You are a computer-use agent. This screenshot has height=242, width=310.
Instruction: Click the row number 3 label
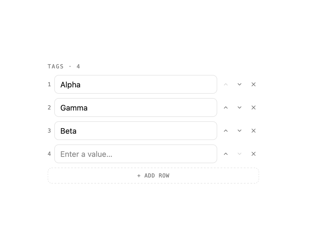click(49, 131)
